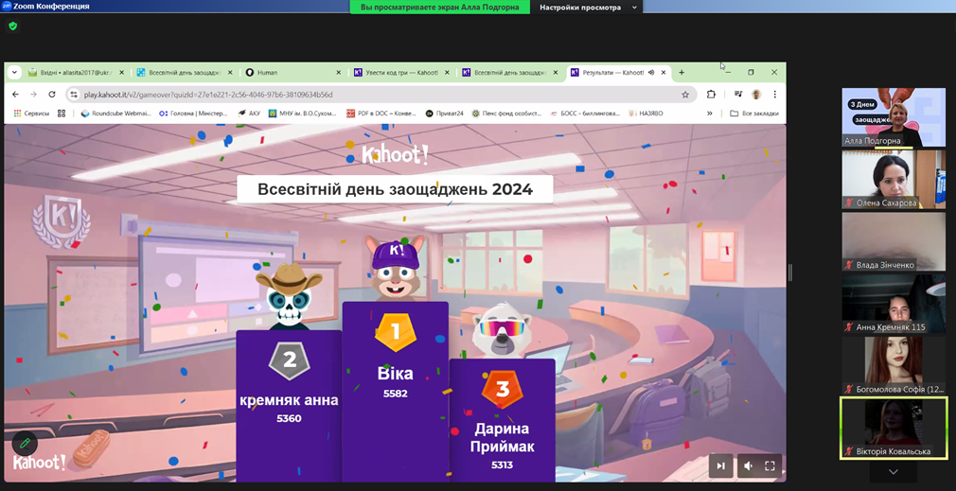Switch to Всесвітній день tab with Kahoot favicon
Viewport: 956px width, 491px height.
click(x=511, y=73)
